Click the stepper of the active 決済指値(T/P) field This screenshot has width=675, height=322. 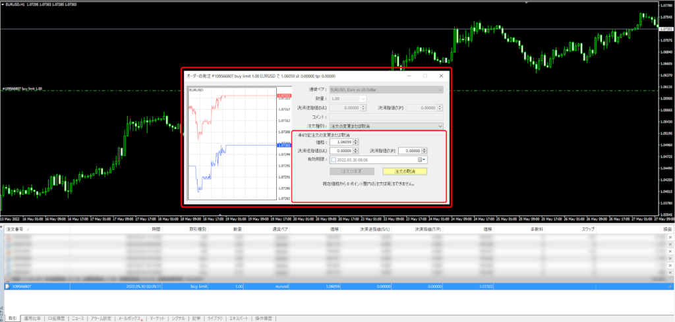pyautogui.click(x=425, y=151)
